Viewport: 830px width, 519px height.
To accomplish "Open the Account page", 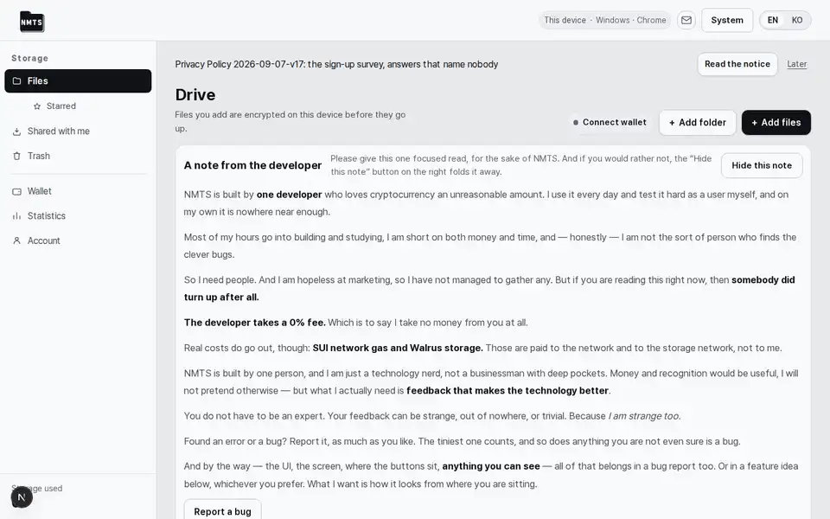I will click(x=78, y=240).
